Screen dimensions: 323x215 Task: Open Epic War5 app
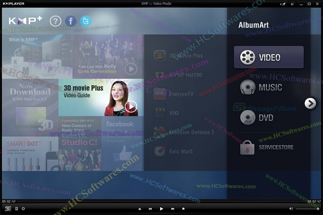point(173,151)
